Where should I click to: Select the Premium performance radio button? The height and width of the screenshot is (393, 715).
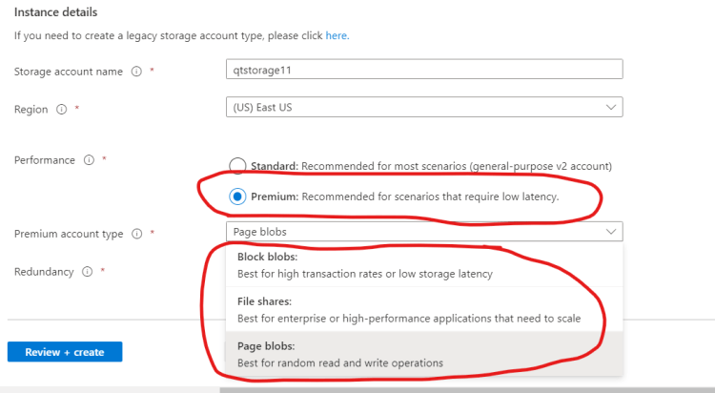(x=237, y=196)
